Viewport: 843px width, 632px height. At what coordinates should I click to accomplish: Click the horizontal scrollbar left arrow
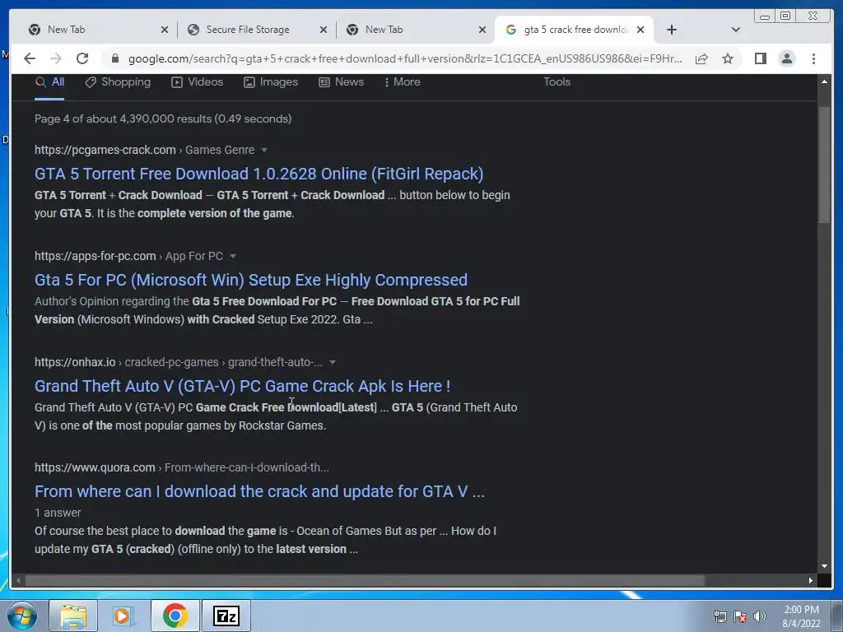(x=18, y=580)
